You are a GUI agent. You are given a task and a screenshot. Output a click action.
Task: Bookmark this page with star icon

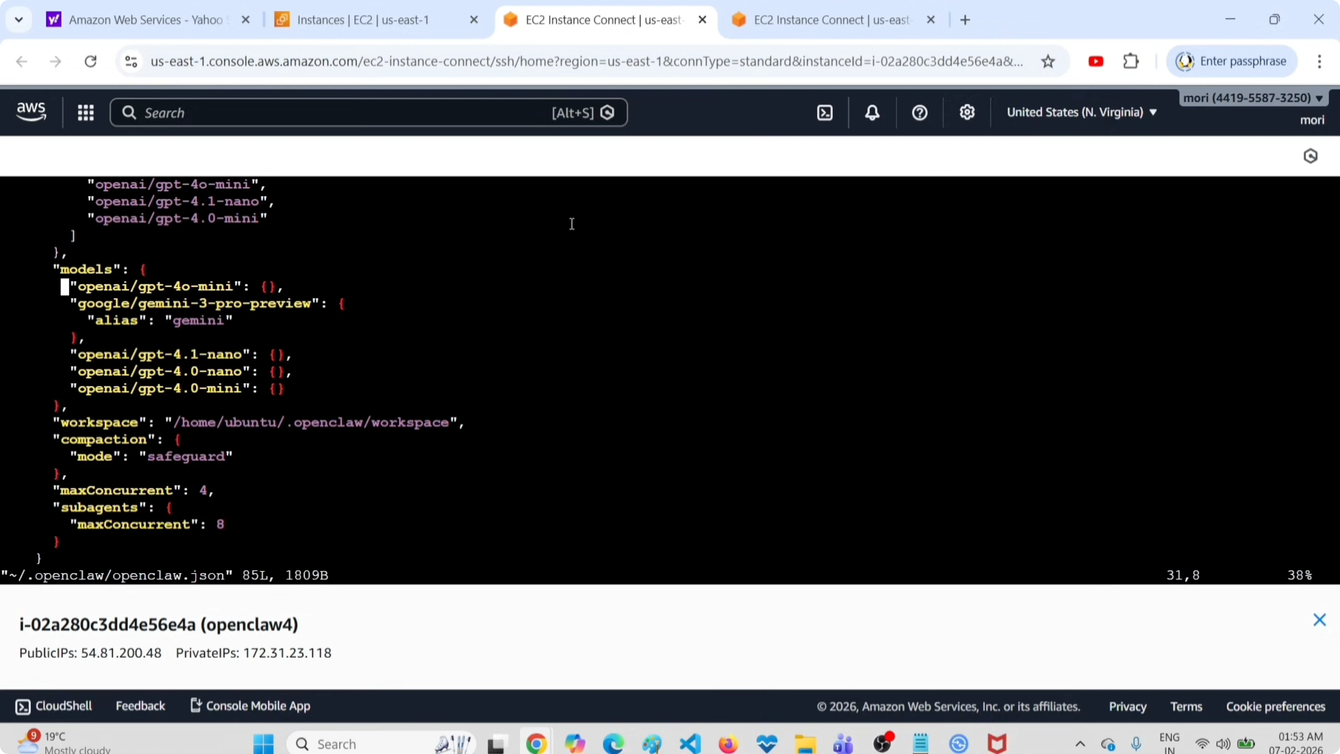(1048, 62)
